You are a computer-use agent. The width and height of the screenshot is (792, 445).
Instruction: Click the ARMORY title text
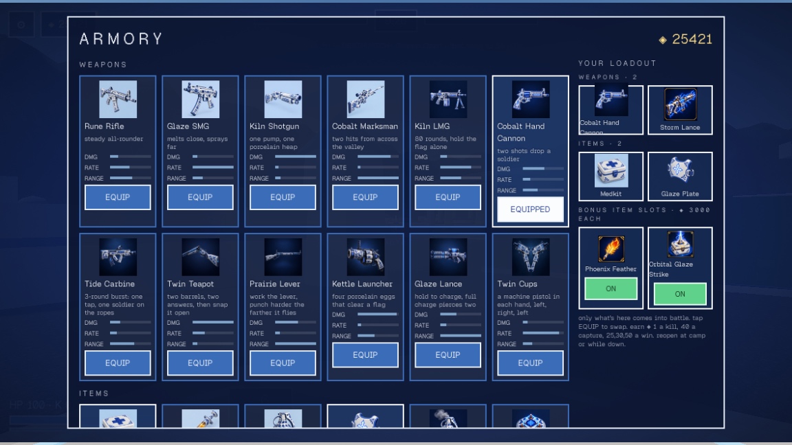(x=121, y=39)
